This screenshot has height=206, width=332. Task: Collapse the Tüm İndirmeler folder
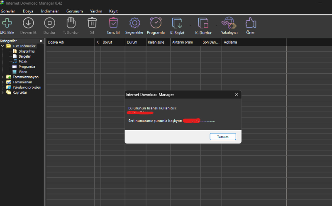(x=2, y=46)
